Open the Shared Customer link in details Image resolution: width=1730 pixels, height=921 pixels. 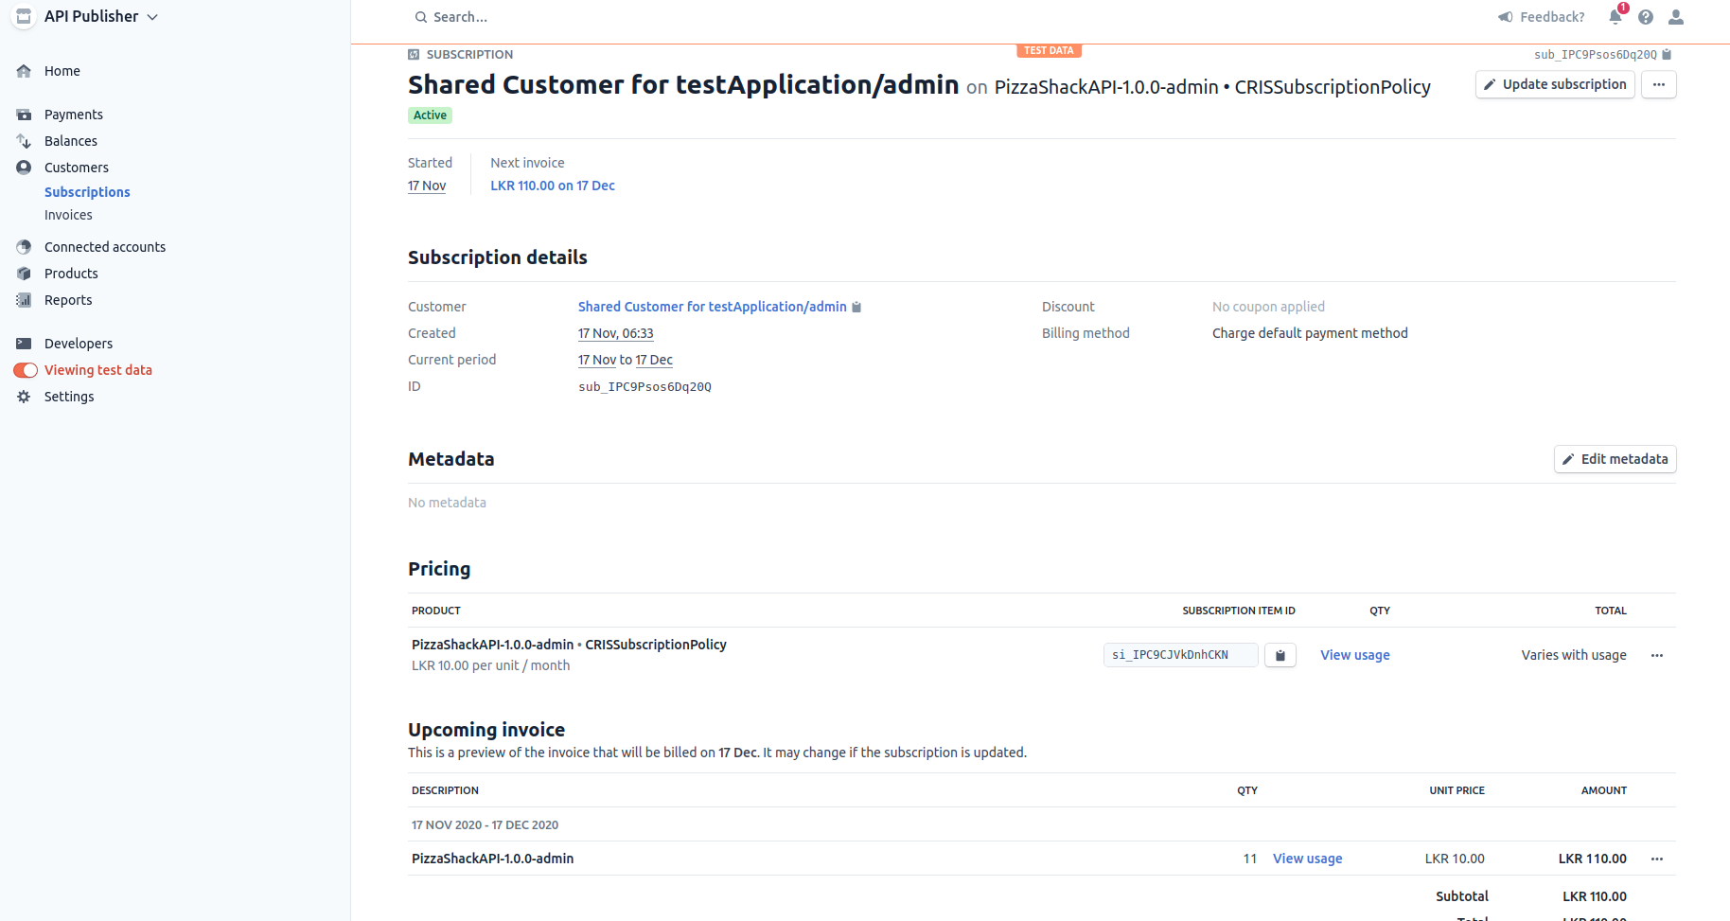712,307
